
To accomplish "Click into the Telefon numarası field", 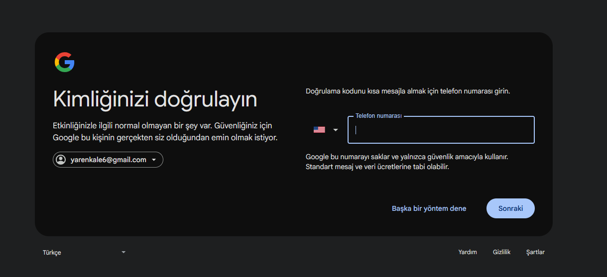I will point(441,130).
